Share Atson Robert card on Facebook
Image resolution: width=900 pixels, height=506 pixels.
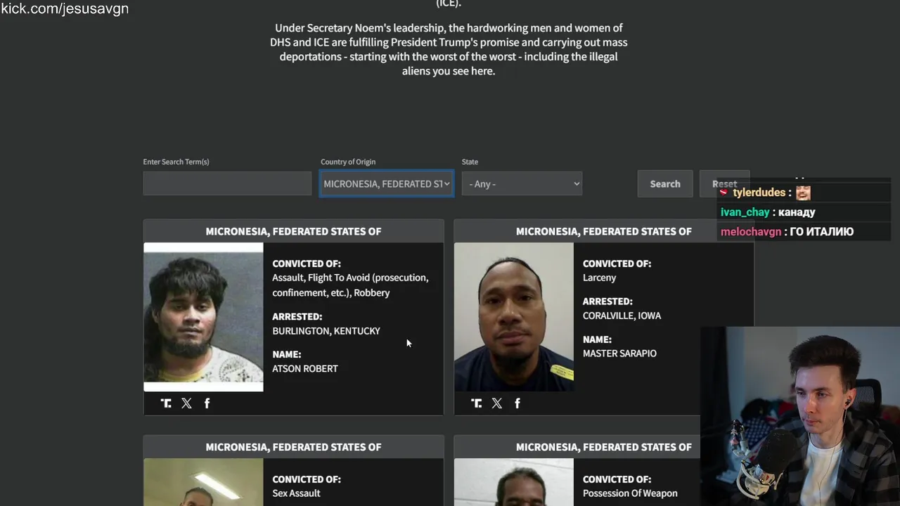pyautogui.click(x=207, y=403)
